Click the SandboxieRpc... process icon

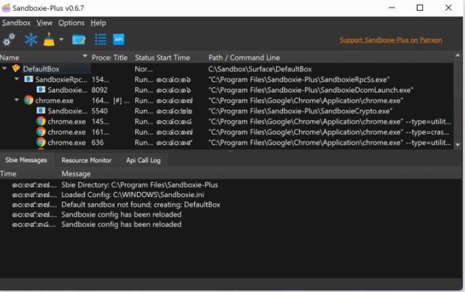point(29,79)
